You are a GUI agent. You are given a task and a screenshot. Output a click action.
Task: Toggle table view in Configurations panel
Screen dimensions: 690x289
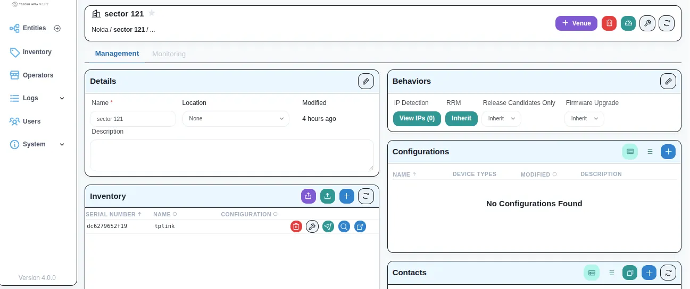click(630, 152)
